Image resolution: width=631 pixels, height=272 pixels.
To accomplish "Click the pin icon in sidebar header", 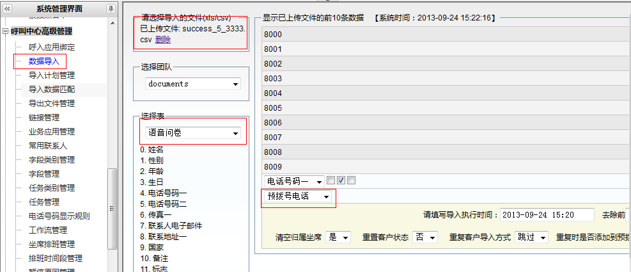I will [x=111, y=8].
